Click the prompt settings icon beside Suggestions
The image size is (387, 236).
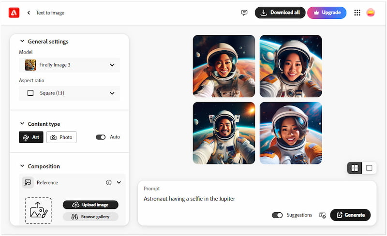click(322, 215)
